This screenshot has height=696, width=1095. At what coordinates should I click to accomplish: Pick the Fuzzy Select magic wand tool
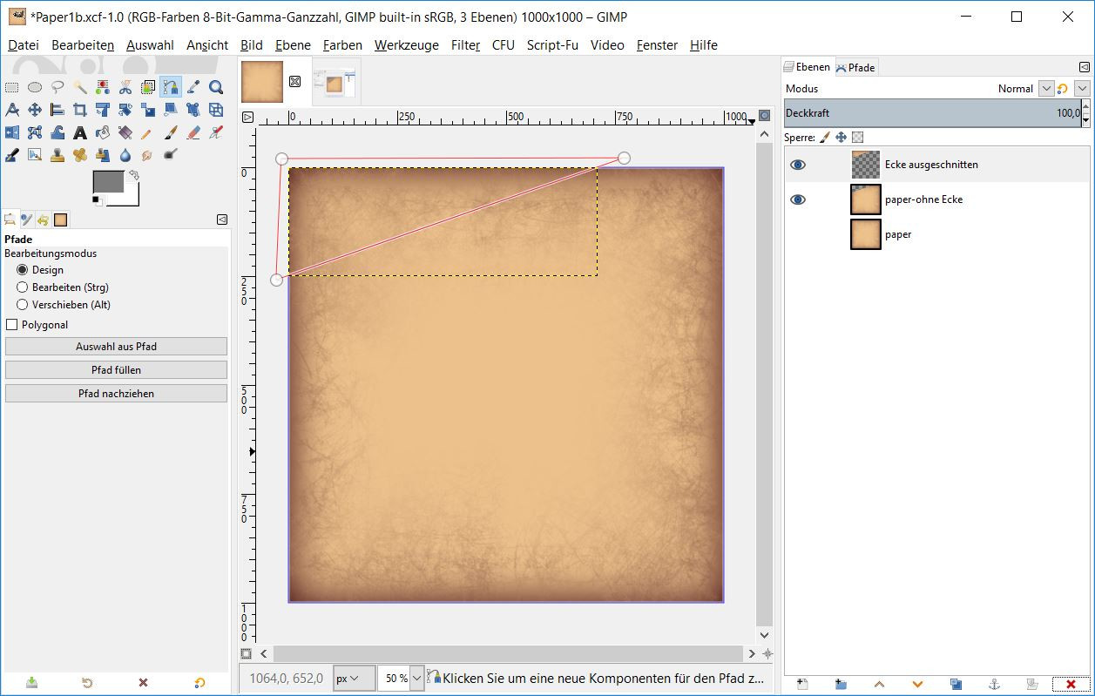(x=80, y=87)
